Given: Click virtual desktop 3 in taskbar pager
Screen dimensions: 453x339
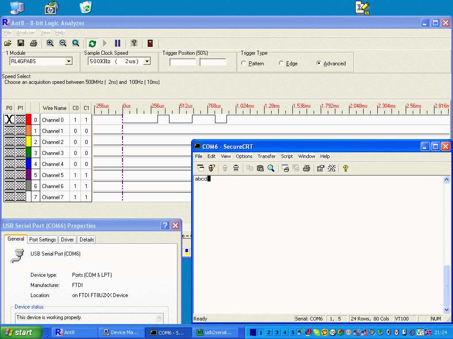Looking at the screenshot, I should click(277, 332).
